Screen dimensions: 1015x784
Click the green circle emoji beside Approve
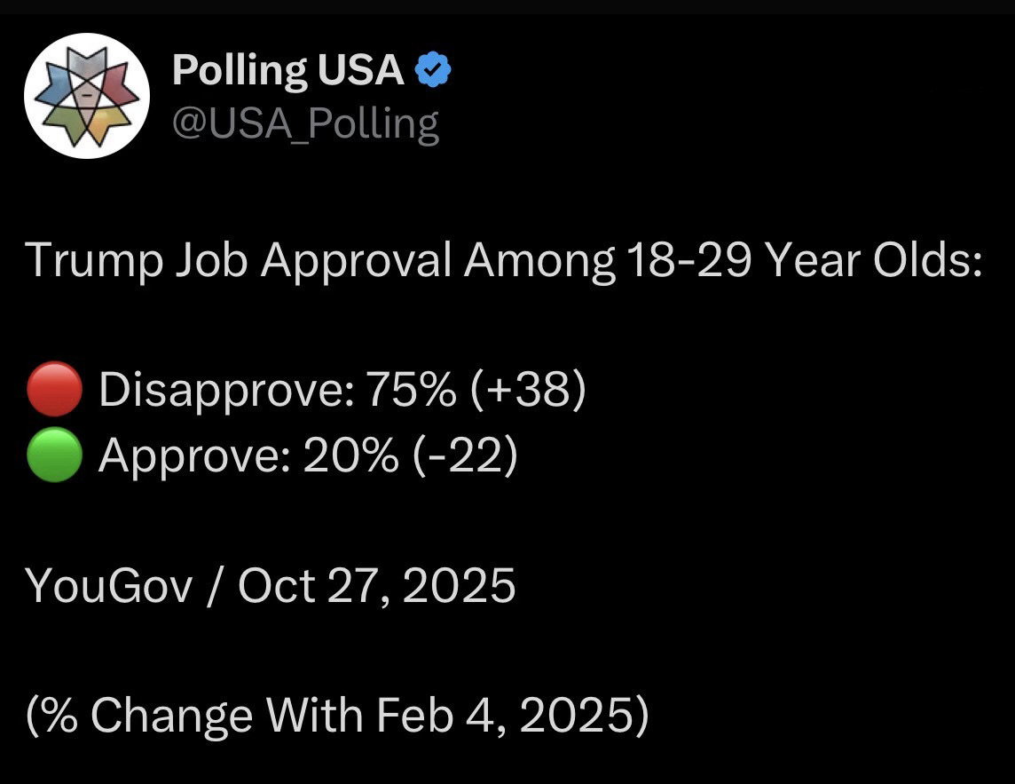[55, 457]
